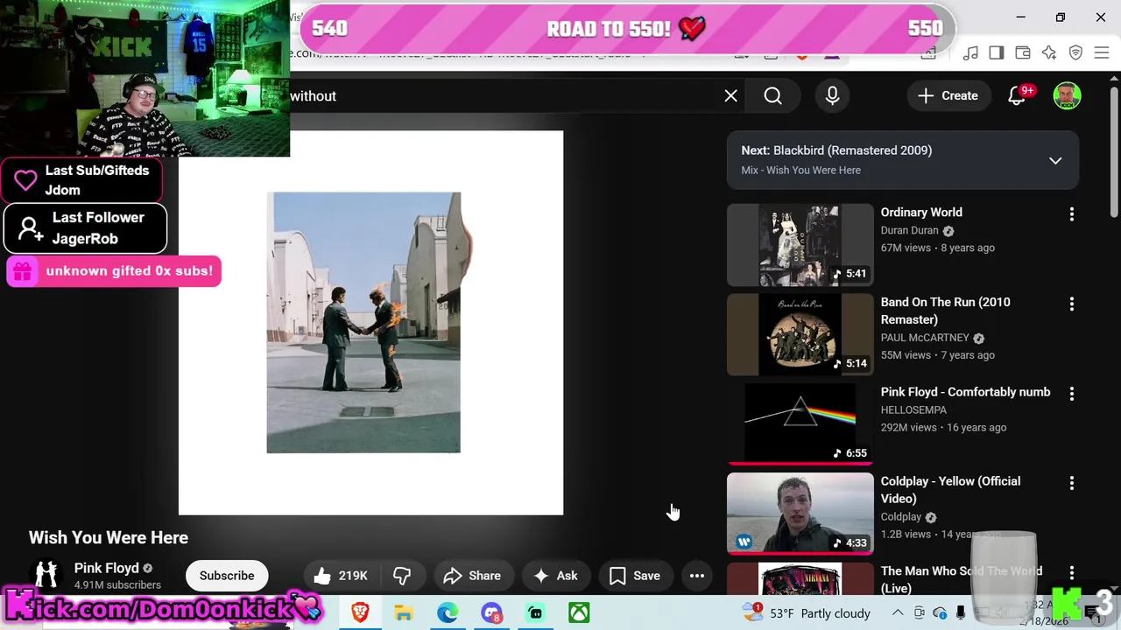This screenshot has height=630, width=1121.
Task: Open the Pink Floyd channel avatar
Action: pos(46,576)
